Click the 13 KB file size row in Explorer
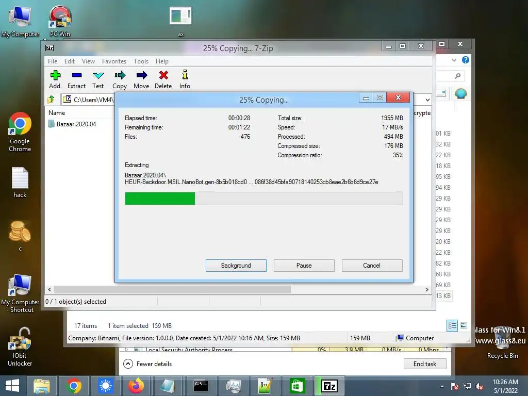Viewport: 528px width, 396px height. click(444, 295)
